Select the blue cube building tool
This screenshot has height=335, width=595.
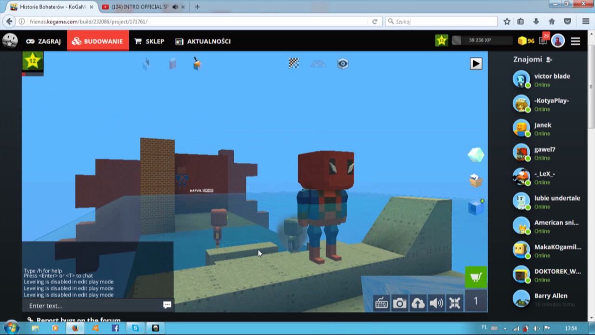click(x=172, y=64)
